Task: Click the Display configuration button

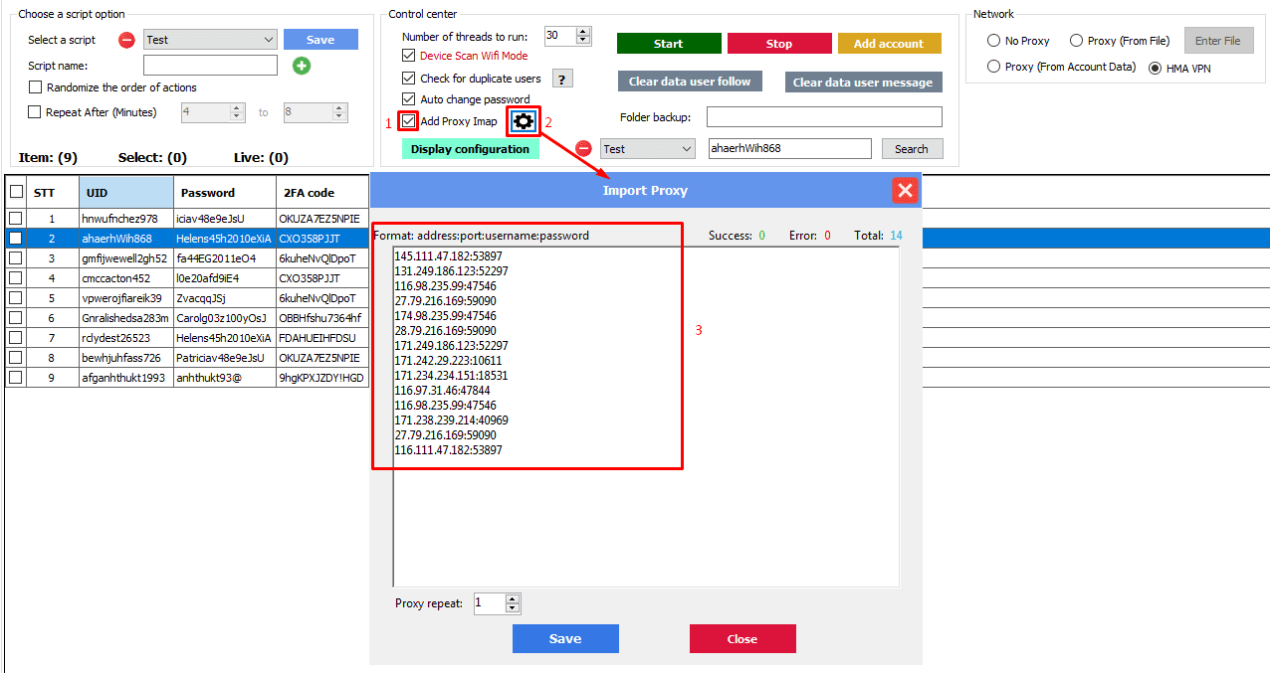Action: point(470,149)
